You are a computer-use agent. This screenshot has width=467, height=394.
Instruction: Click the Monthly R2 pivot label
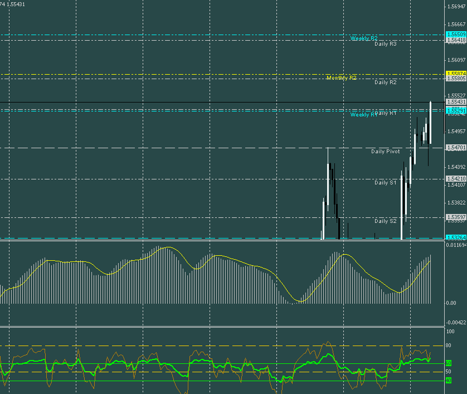341,77
